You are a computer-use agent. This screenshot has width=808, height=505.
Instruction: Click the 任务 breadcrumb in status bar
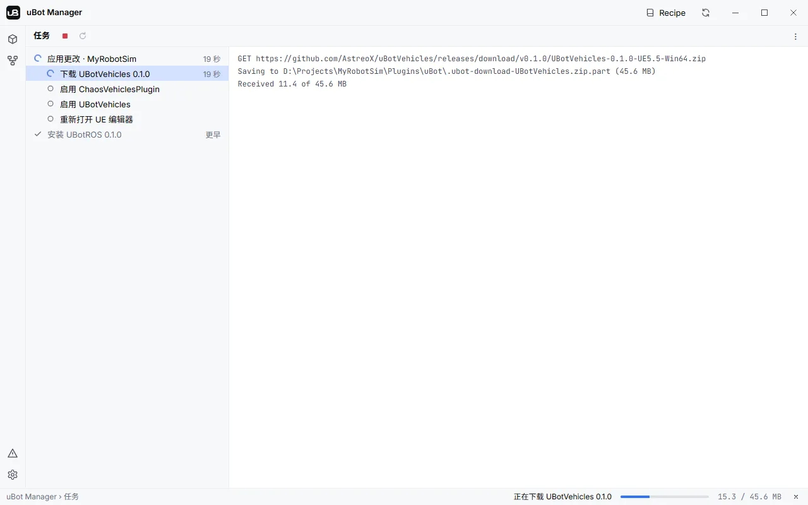point(71,497)
